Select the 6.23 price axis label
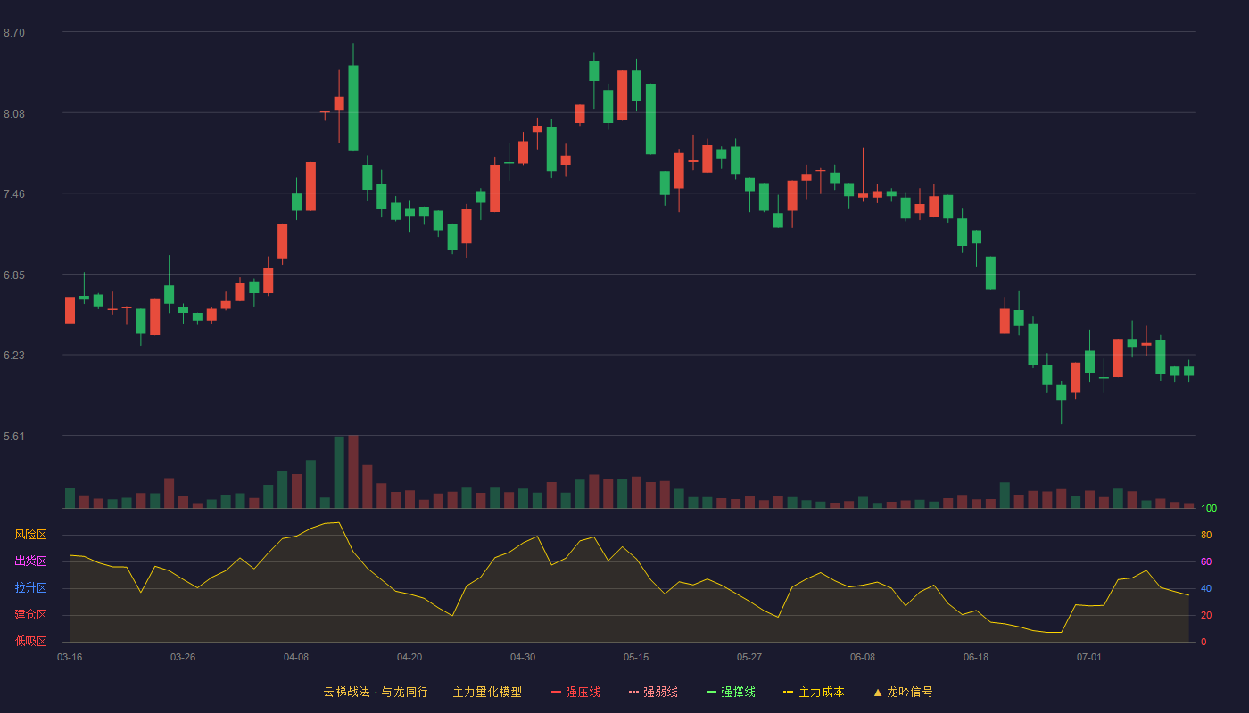The width and height of the screenshot is (1249, 713). click(14, 356)
